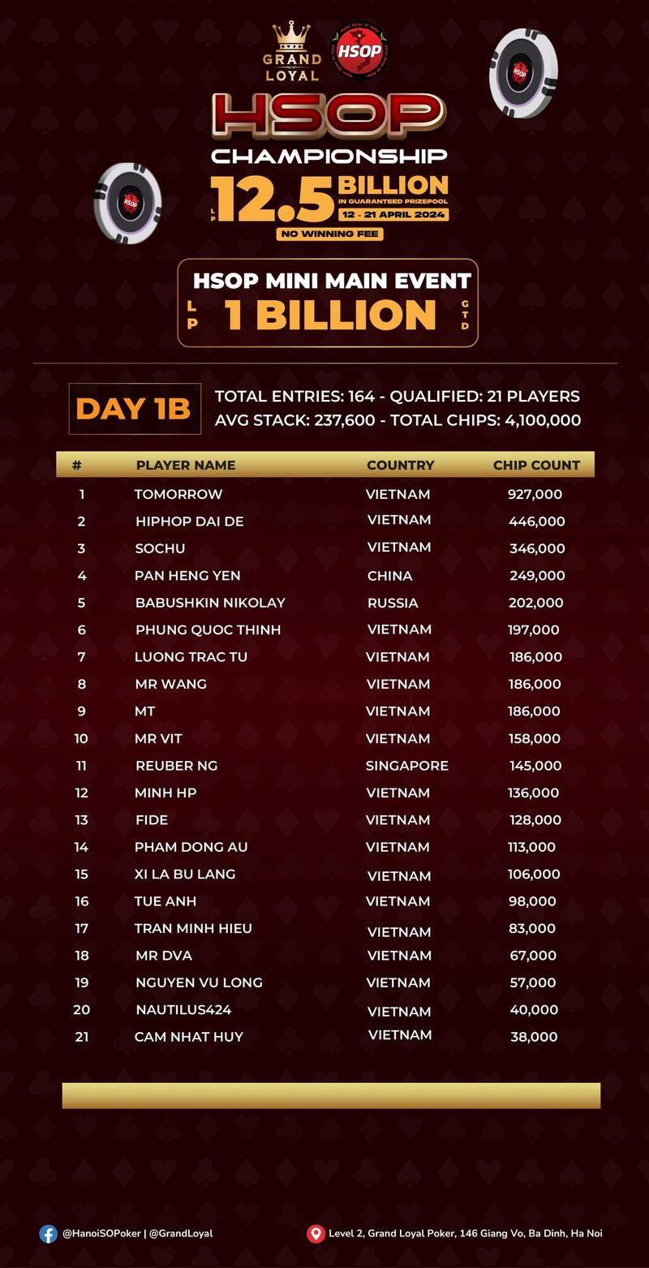Click the 12 - 21 April 2024 date badge
The height and width of the screenshot is (1268, 649).
coord(393,214)
